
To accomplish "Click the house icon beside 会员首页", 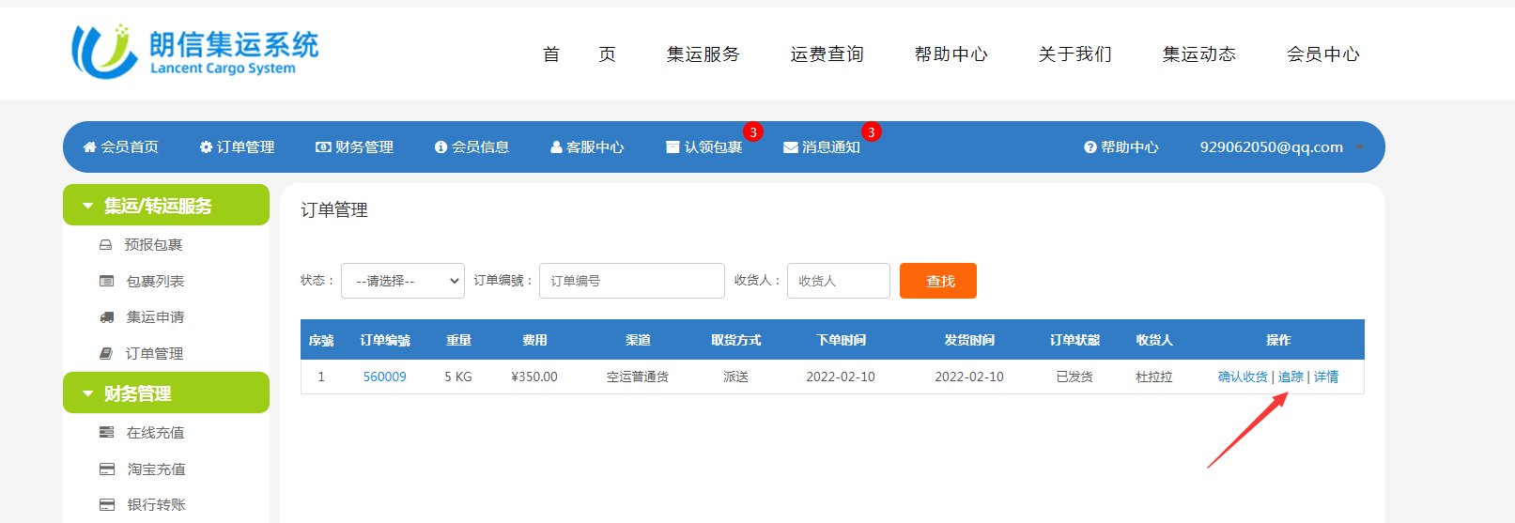I will (90, 147).
